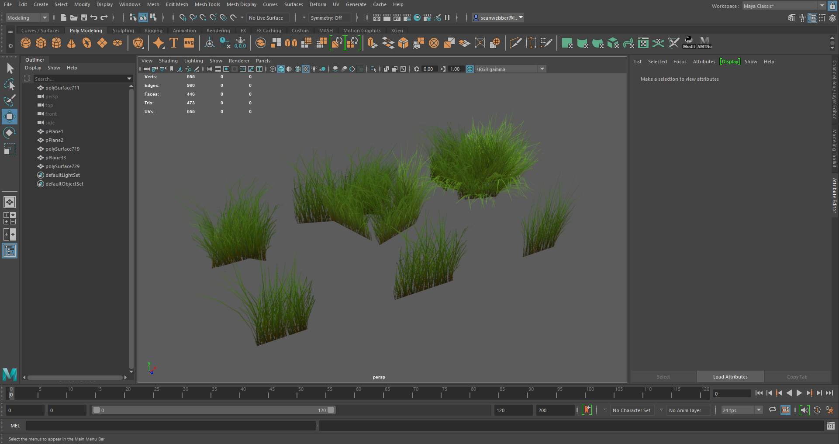Select polySurface719 in the Outliner
The width and height of the screenshot is (839, 444).
62,149
